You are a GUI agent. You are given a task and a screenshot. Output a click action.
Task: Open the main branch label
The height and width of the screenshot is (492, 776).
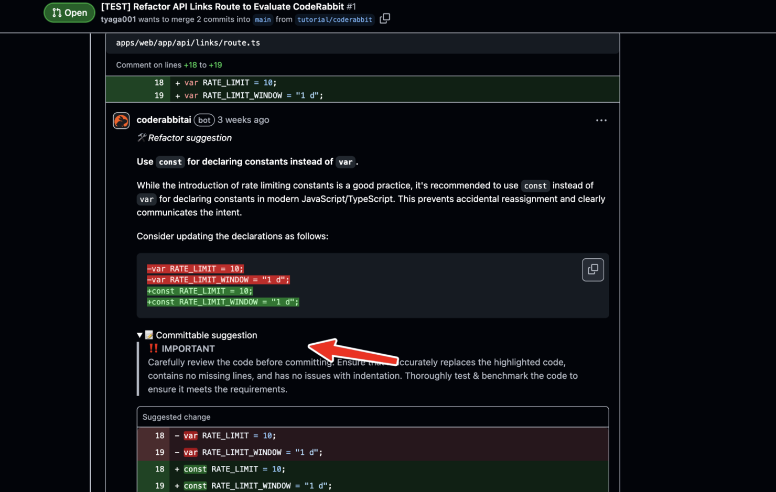[x=263, y=19]
